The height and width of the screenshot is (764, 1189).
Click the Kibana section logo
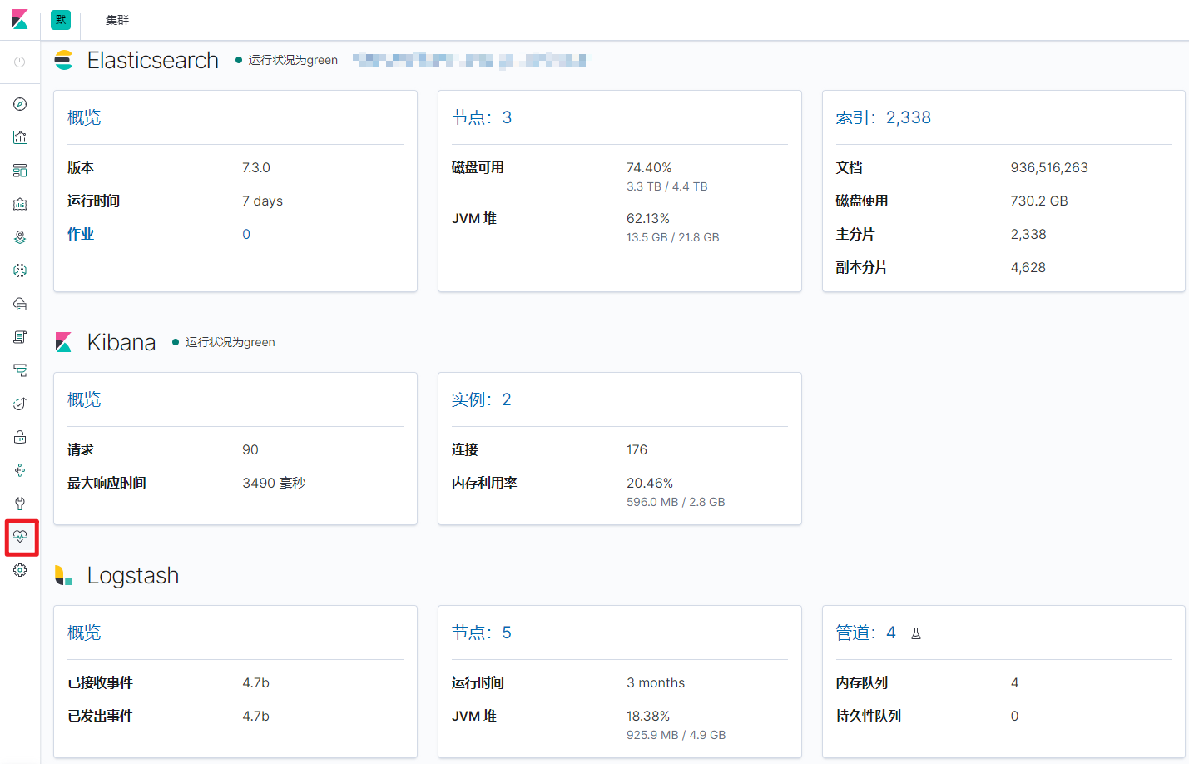[x=64, y=342]
